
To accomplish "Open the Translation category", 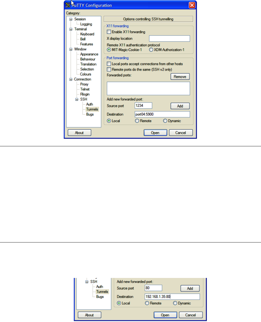I will click(x=88, y=64).
